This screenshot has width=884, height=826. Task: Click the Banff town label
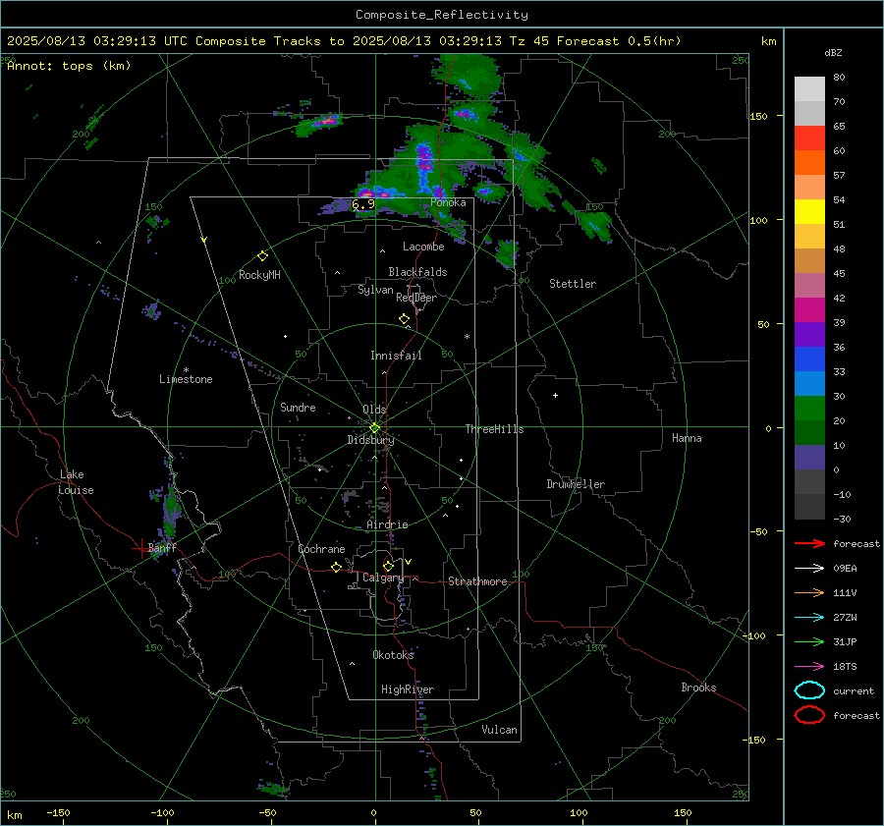[x=162, y=548]
